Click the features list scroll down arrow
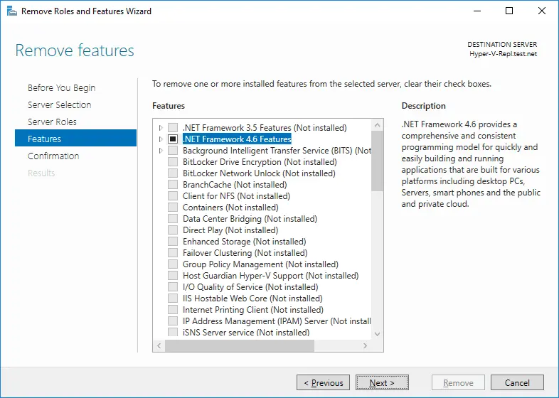 pyautogui.click(x=377, y=334)
